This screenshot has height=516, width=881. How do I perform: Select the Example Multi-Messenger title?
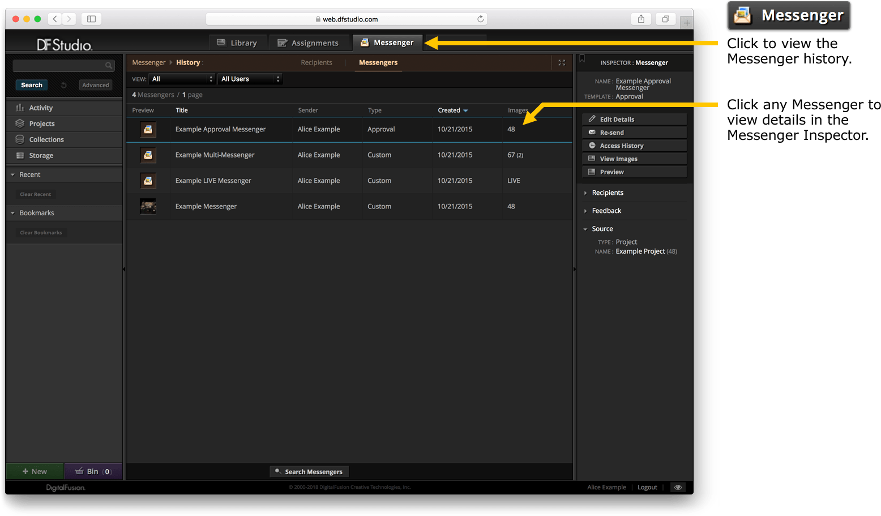215,155
